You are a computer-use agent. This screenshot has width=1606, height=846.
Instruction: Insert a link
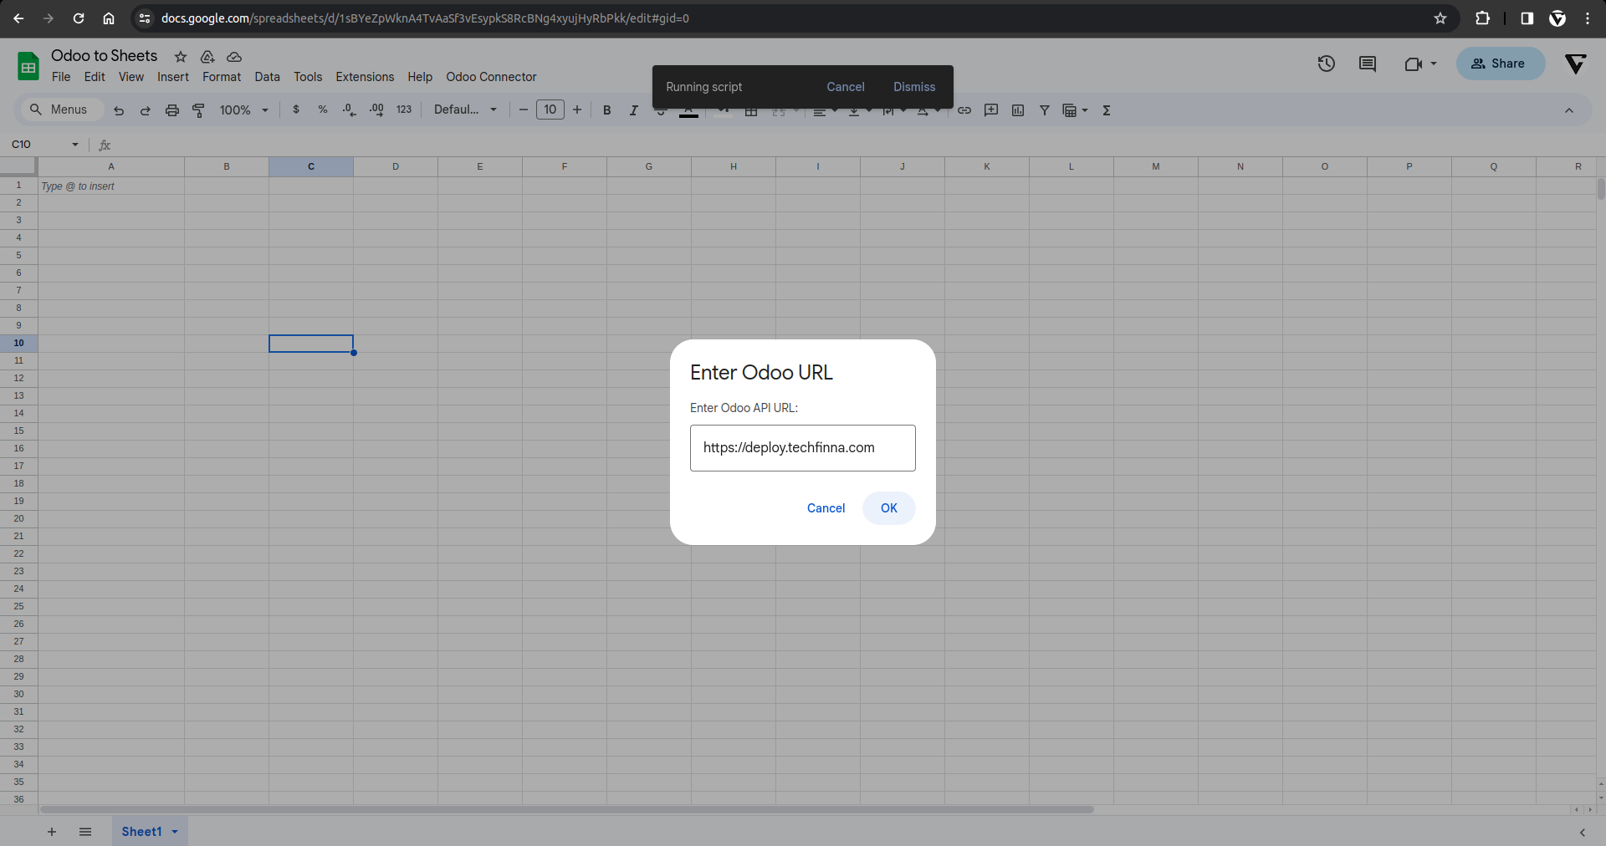coord(964,110)
